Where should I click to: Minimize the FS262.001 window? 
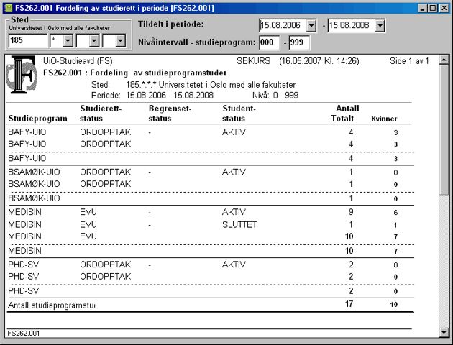pos(423,8)
